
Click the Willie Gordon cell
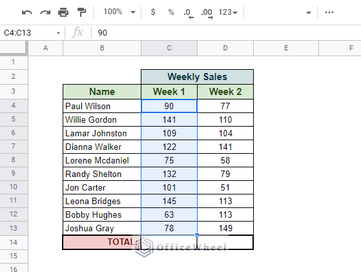pyautogui.click(x=102, y=120)
